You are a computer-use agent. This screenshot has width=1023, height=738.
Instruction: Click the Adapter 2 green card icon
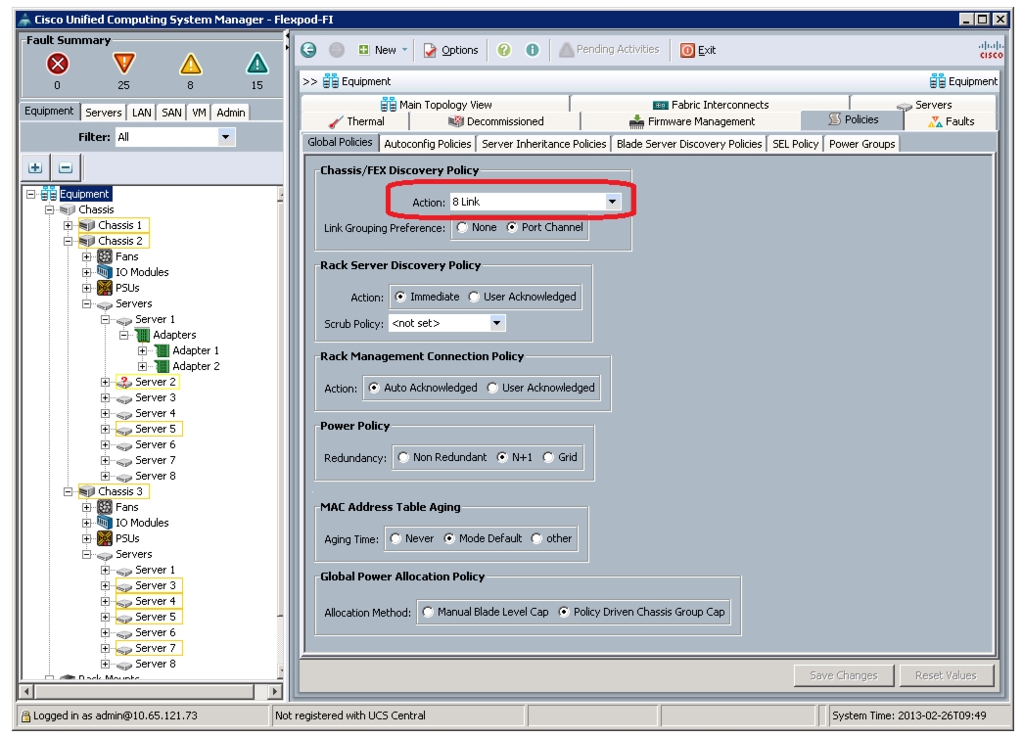162,366
